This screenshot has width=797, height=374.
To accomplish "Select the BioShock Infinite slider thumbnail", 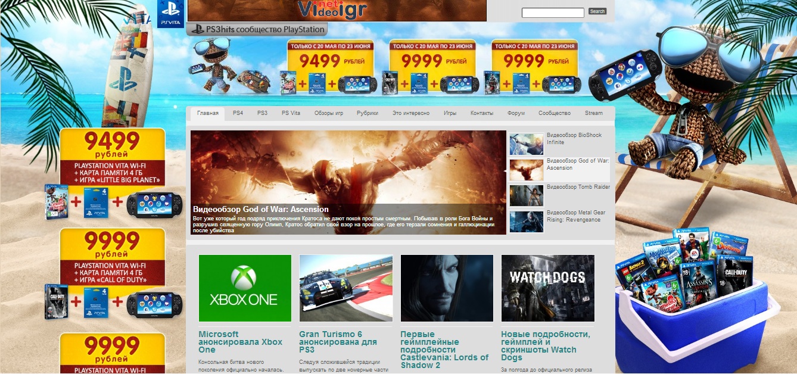I will click(527, 145).
